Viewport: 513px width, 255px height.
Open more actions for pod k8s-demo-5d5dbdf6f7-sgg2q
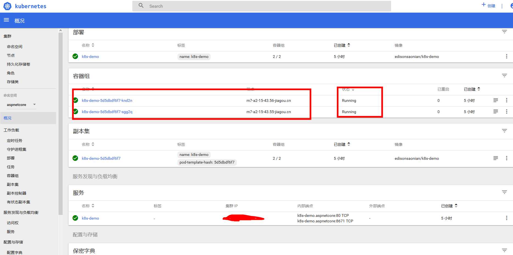pos(506,111)
